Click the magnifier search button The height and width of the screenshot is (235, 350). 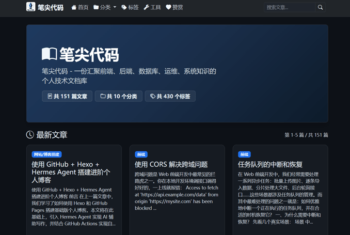[x=320, y=7]
